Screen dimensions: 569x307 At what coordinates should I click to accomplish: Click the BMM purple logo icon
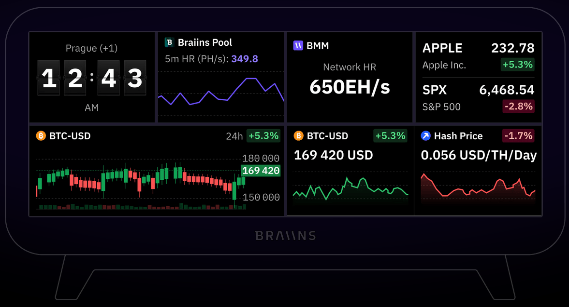coord(298,46)
